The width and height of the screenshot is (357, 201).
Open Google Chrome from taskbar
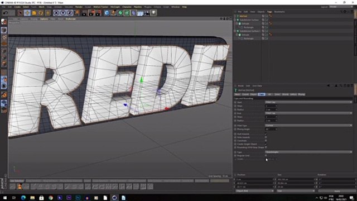[51, 198]
